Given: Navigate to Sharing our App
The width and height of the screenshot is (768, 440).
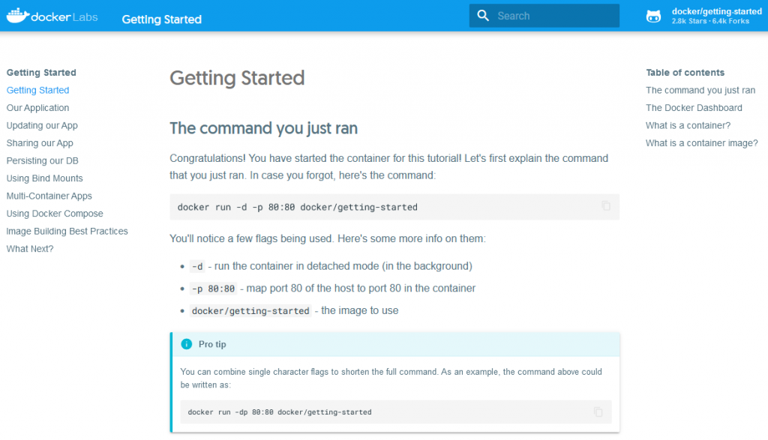Looking at the screenshot, I should tap(40, 143).
